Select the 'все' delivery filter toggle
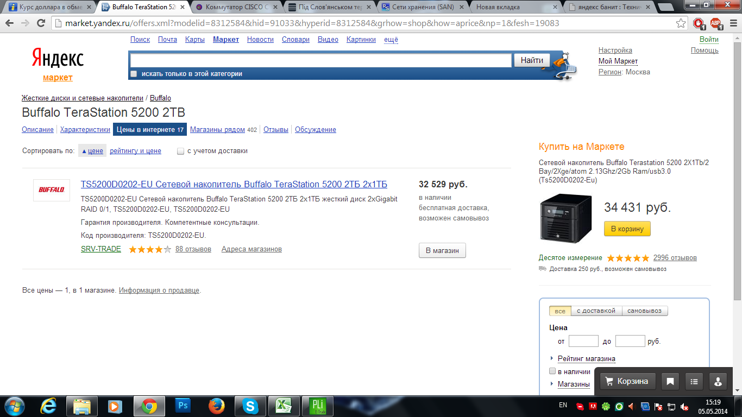The height and width of the screenshot is (417, 742). 560,311
